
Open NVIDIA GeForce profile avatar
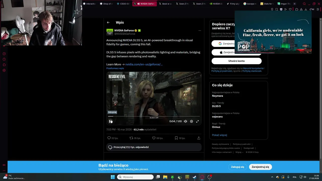pyautogui.click(x=110, y=32)
